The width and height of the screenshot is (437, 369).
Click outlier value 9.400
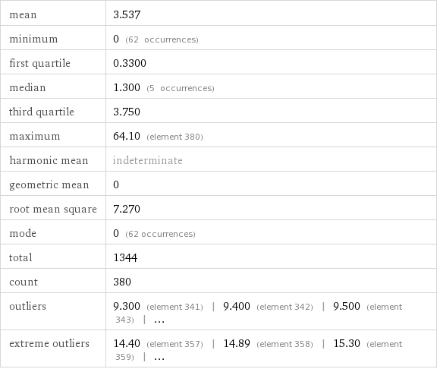(237, 306)
